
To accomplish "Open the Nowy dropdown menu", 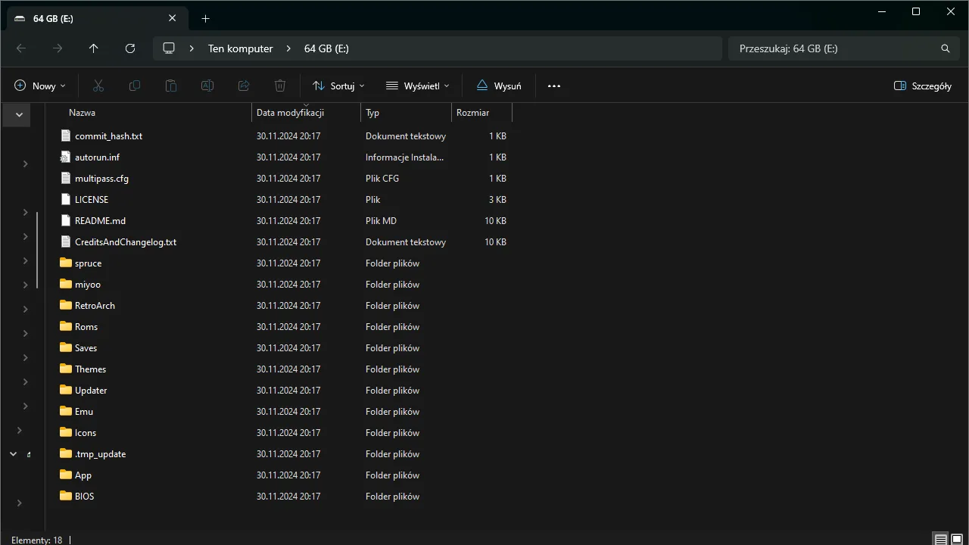I will coord(40,86).
